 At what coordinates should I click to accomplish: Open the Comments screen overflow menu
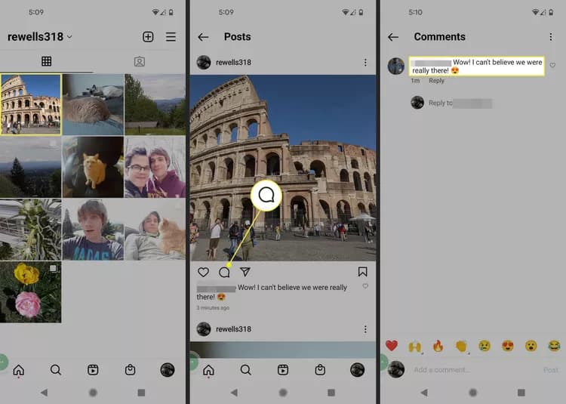[550, 37]
